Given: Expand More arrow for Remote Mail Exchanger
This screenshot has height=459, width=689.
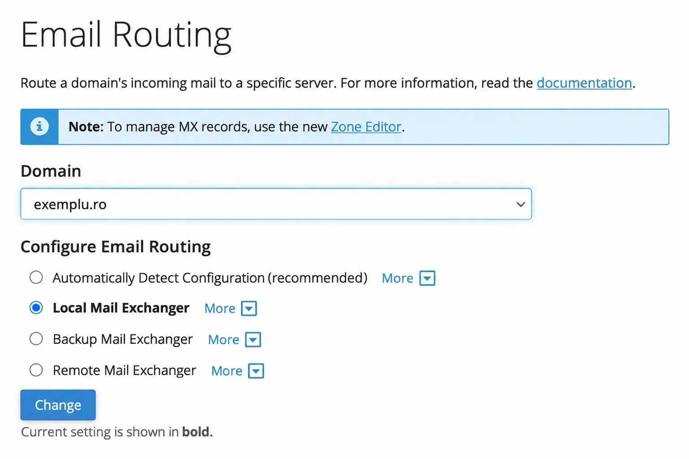Looking at the screenshot, I should pos(256,371).
